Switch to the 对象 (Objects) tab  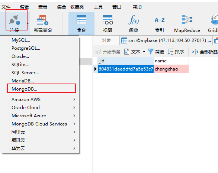[106, 40]
